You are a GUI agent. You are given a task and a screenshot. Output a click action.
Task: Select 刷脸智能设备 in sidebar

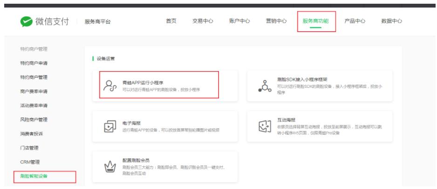(34, 176)
